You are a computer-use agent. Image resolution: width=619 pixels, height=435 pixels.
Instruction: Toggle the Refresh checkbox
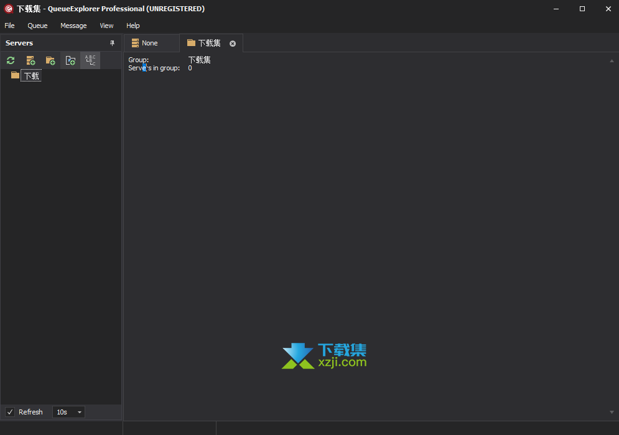10,412
